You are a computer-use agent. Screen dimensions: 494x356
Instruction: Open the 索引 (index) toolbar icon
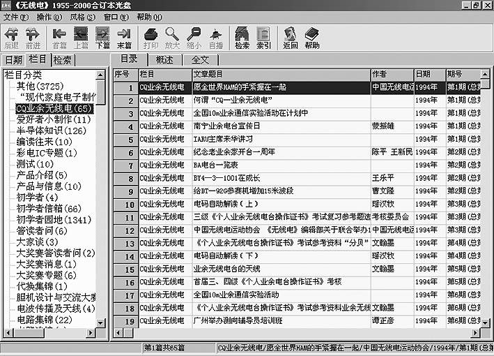[x=263, y=38]
